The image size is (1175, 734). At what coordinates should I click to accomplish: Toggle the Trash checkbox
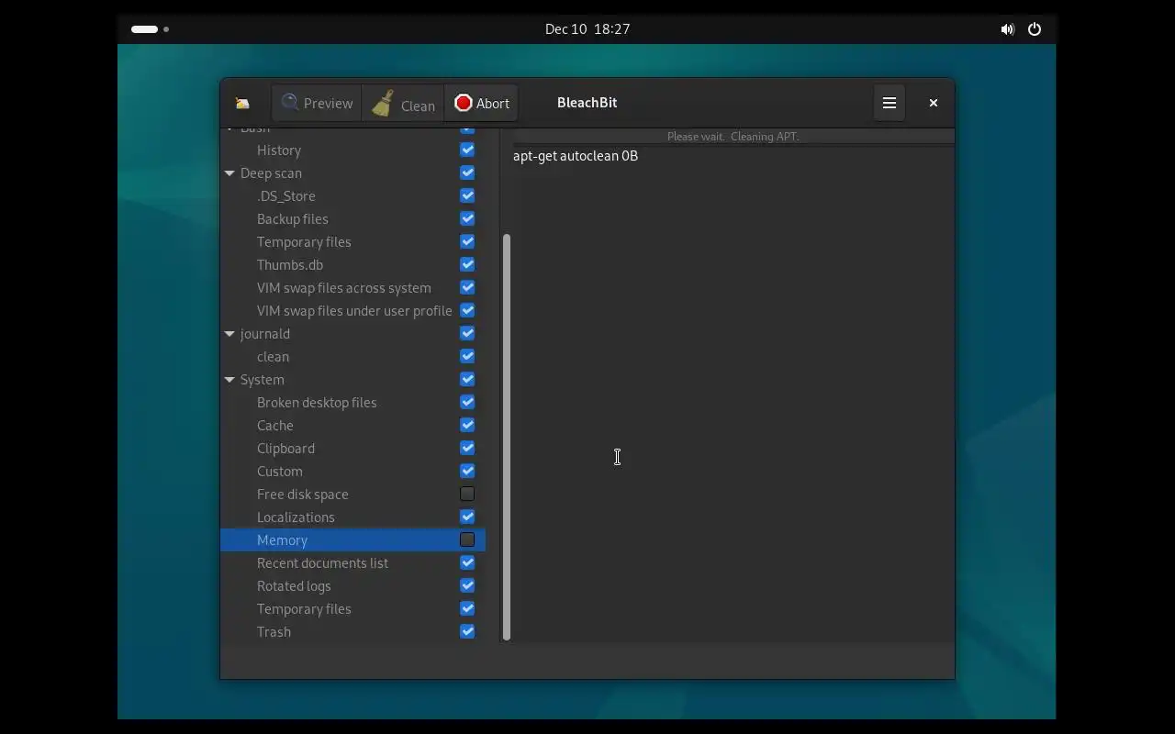click(x=467, y=631)
